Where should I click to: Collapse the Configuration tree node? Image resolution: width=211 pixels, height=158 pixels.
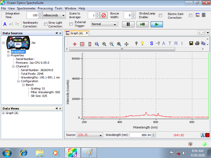[x=18, y=81]
